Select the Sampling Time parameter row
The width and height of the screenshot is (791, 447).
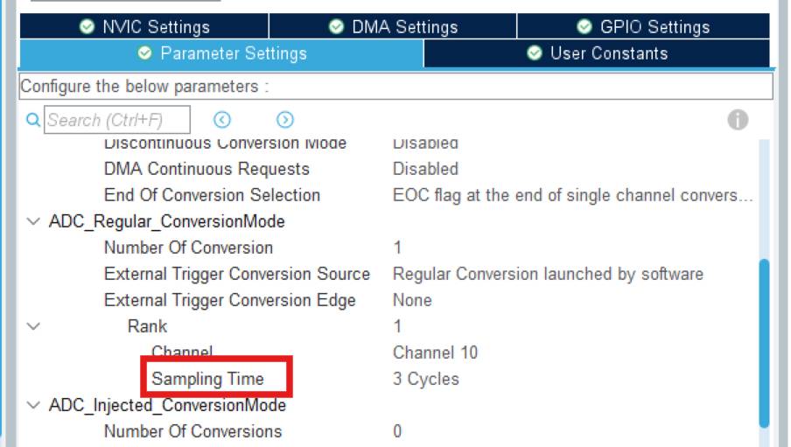coord(388,379)
